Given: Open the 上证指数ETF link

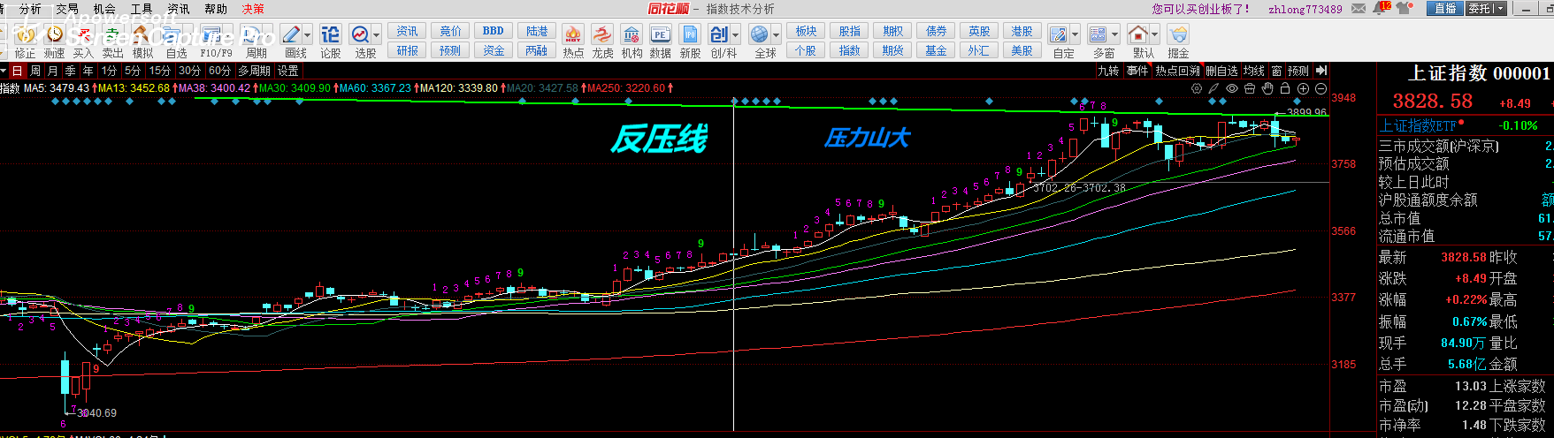Looking at the screenshot, I should tap(1418, 125).
